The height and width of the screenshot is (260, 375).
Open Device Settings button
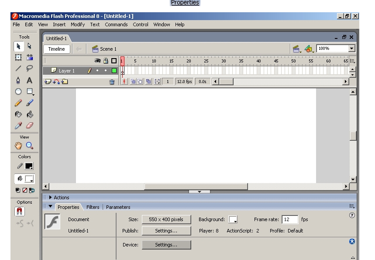pos(166,245)
